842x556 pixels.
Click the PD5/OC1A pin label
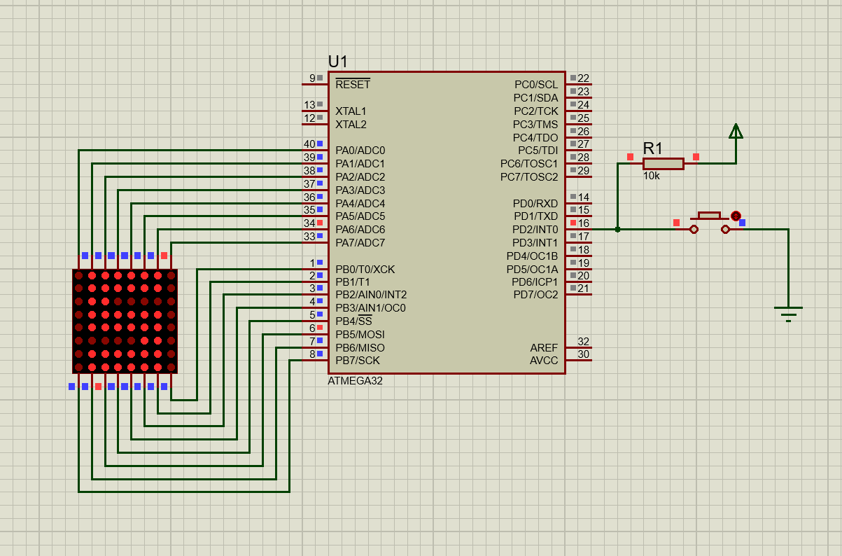(533, 269)
